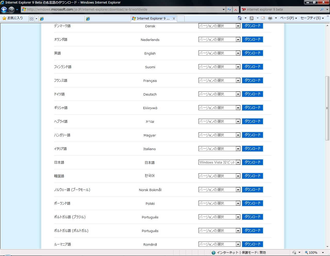Open the recent pages dropdown beside Forward
This screenshot has height=256, width=330.
pos(17,10)
